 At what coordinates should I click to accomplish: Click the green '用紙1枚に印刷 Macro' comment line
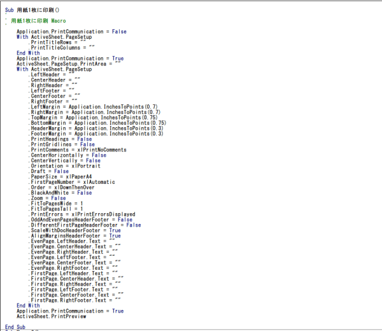tap(38, 21)
